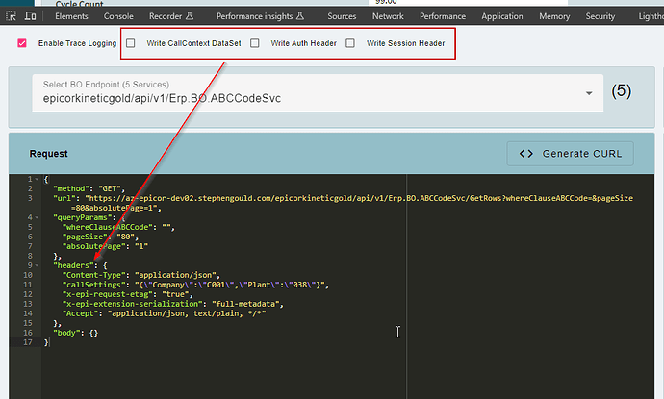
Task: Click the "pageSize" query parameter line
Action: tap(100, 237)
